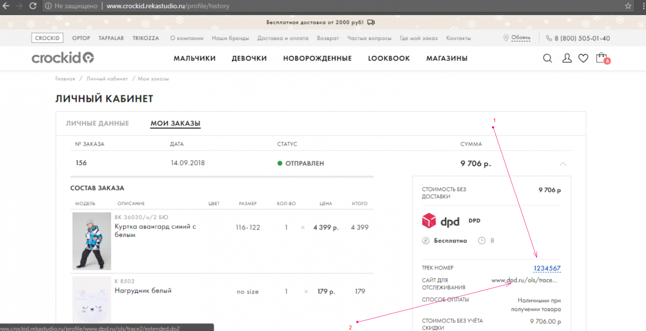Open the Мальчики menu category
Viewport: 646px width, 331px height.
click(x=194, y=58)
